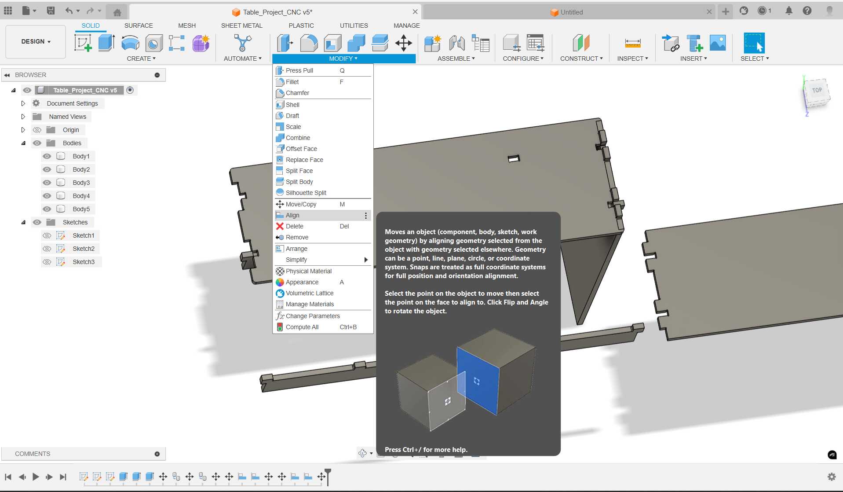Select the Extrude tool icon
This screenshot has height=492, width=843.
pyautogui.click(x=106, y=43)
